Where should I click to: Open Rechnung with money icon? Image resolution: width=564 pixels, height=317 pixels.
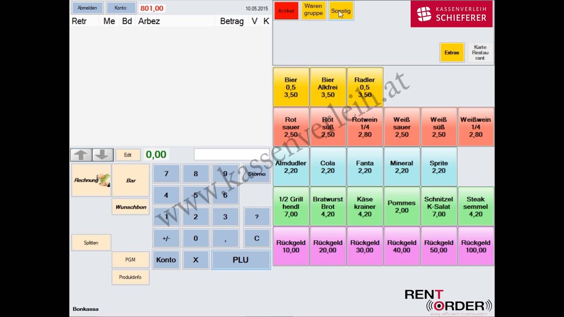pyautogui.click(x=91, y=180)
